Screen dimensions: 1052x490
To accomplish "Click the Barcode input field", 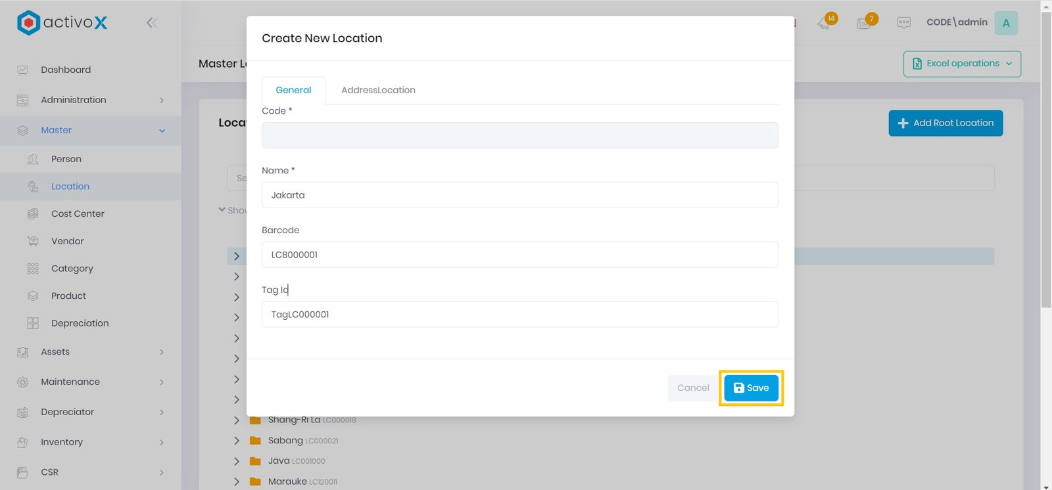I will [519, 255].
